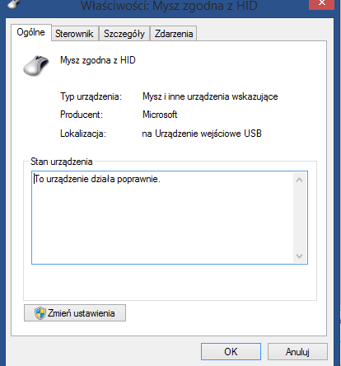341x366 pixels.
Task: Confirm with the OK button
Action: [x=231, y=351]
